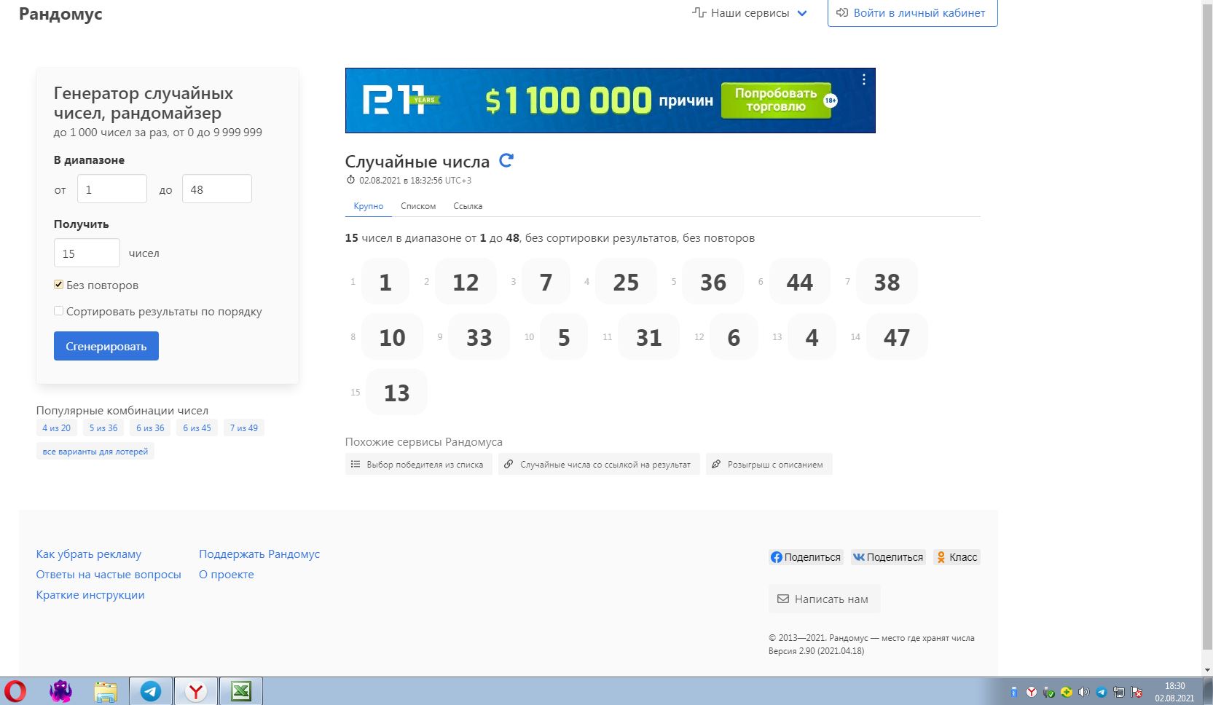Click the result number 44
This screenshot has width=1213, height=705.
800,282
